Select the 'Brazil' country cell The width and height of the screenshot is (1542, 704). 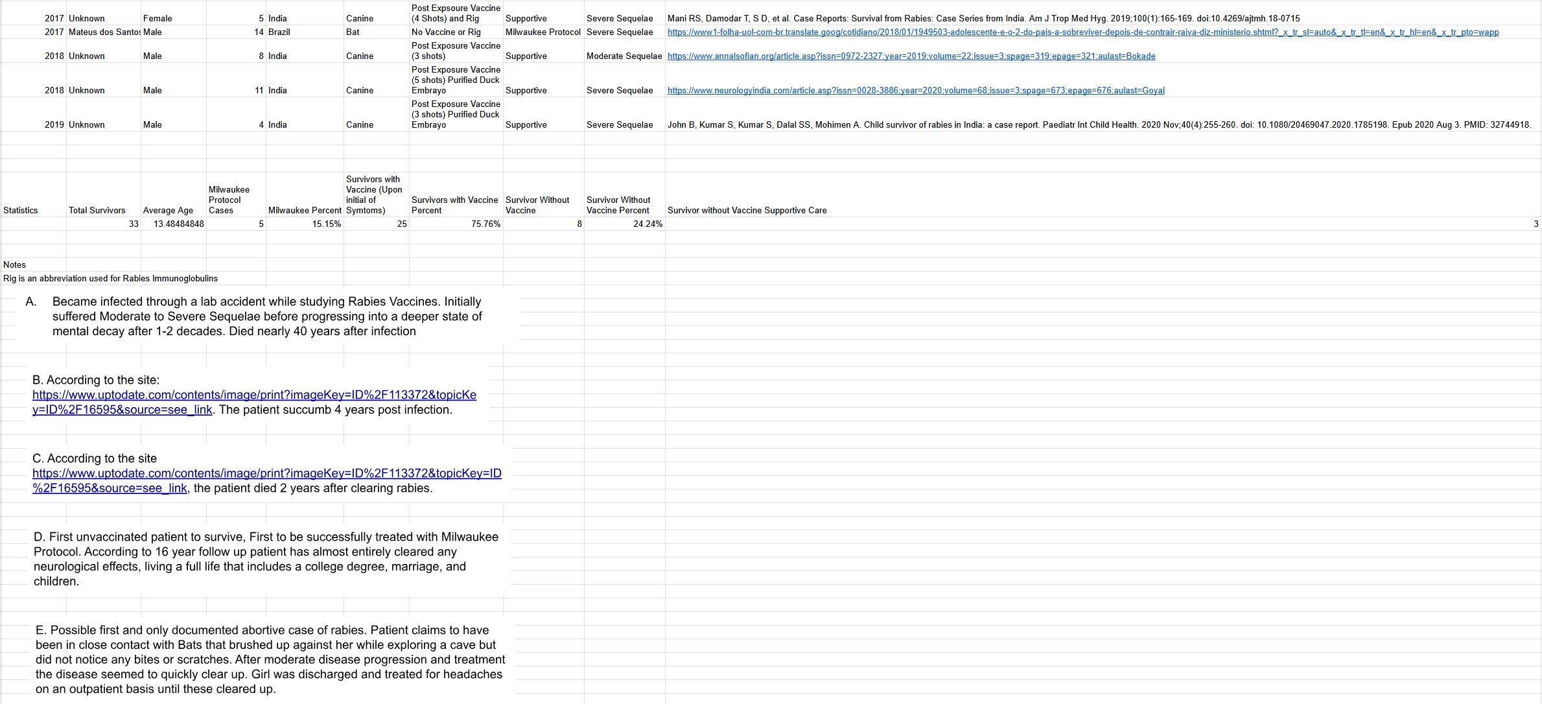coord(305,32)
